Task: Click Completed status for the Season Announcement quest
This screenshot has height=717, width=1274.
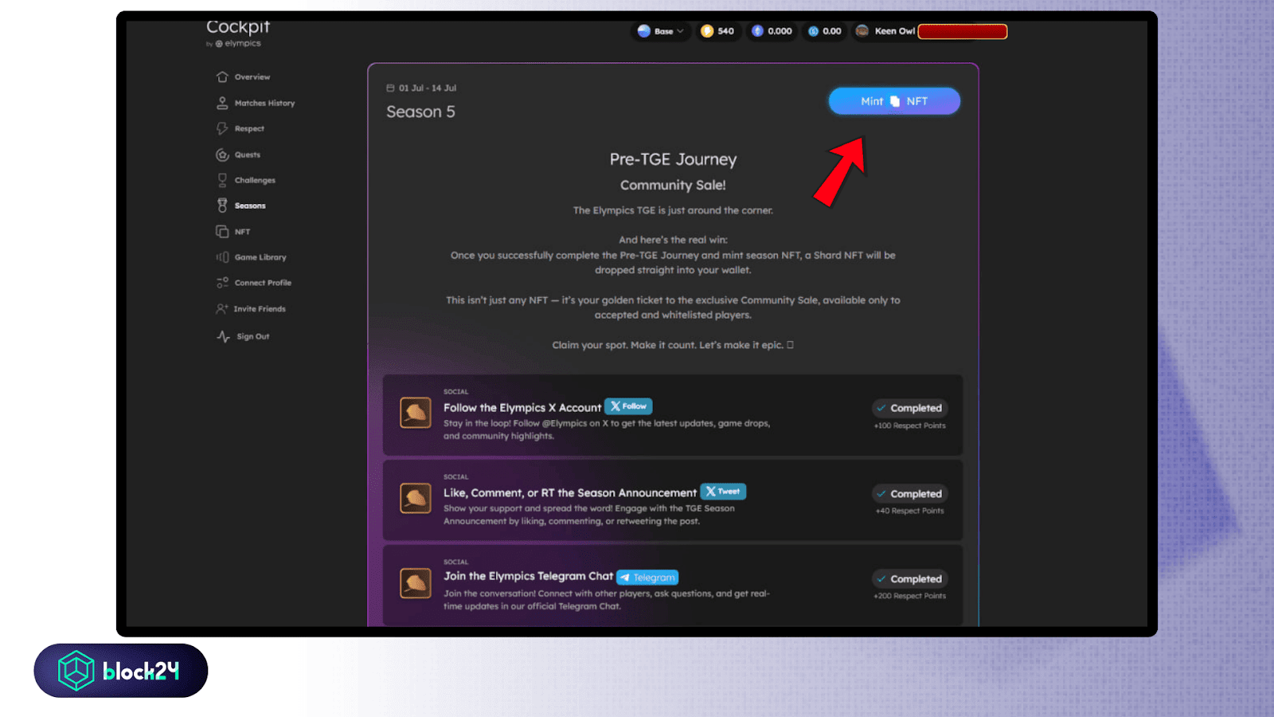Action: (x=909, y=494)
